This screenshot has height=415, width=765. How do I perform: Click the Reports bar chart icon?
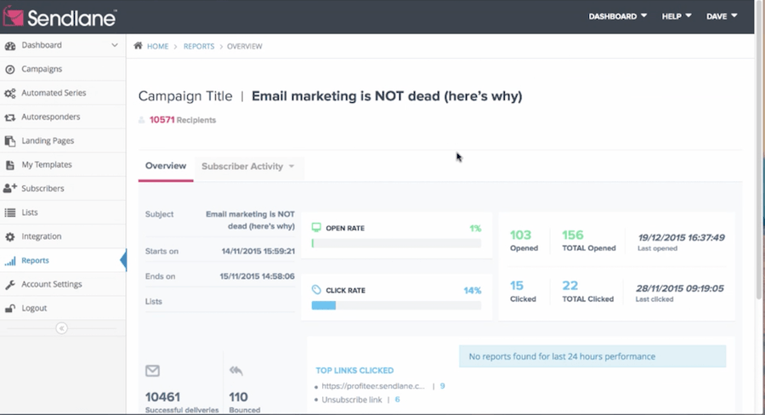tap(9, 261)
